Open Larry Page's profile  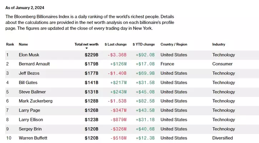[29, 110]
